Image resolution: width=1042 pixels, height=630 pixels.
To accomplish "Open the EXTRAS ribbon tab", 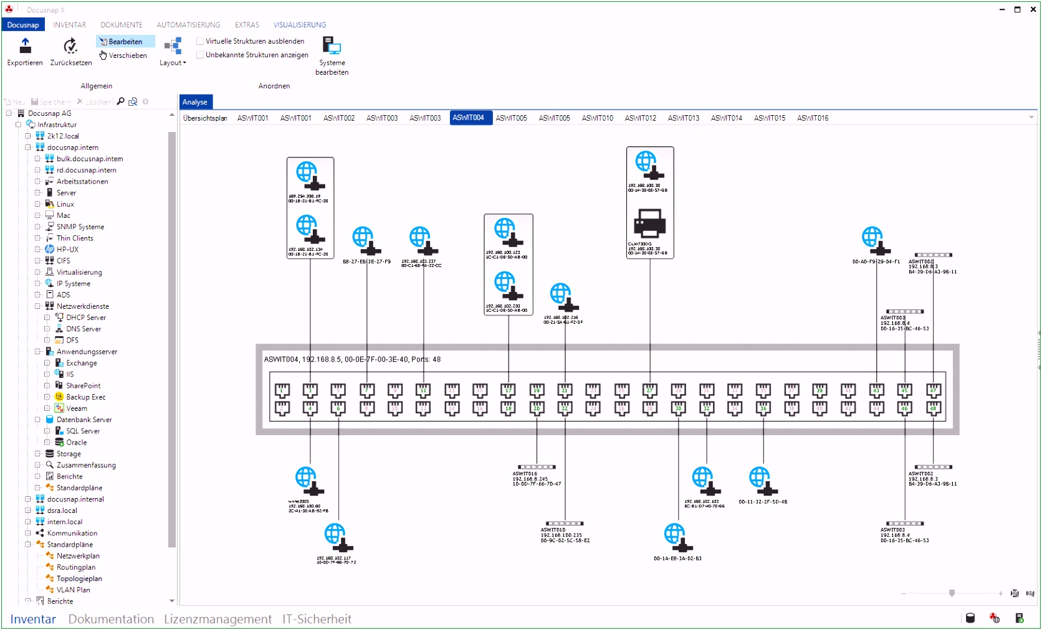I will coord(247,25).
